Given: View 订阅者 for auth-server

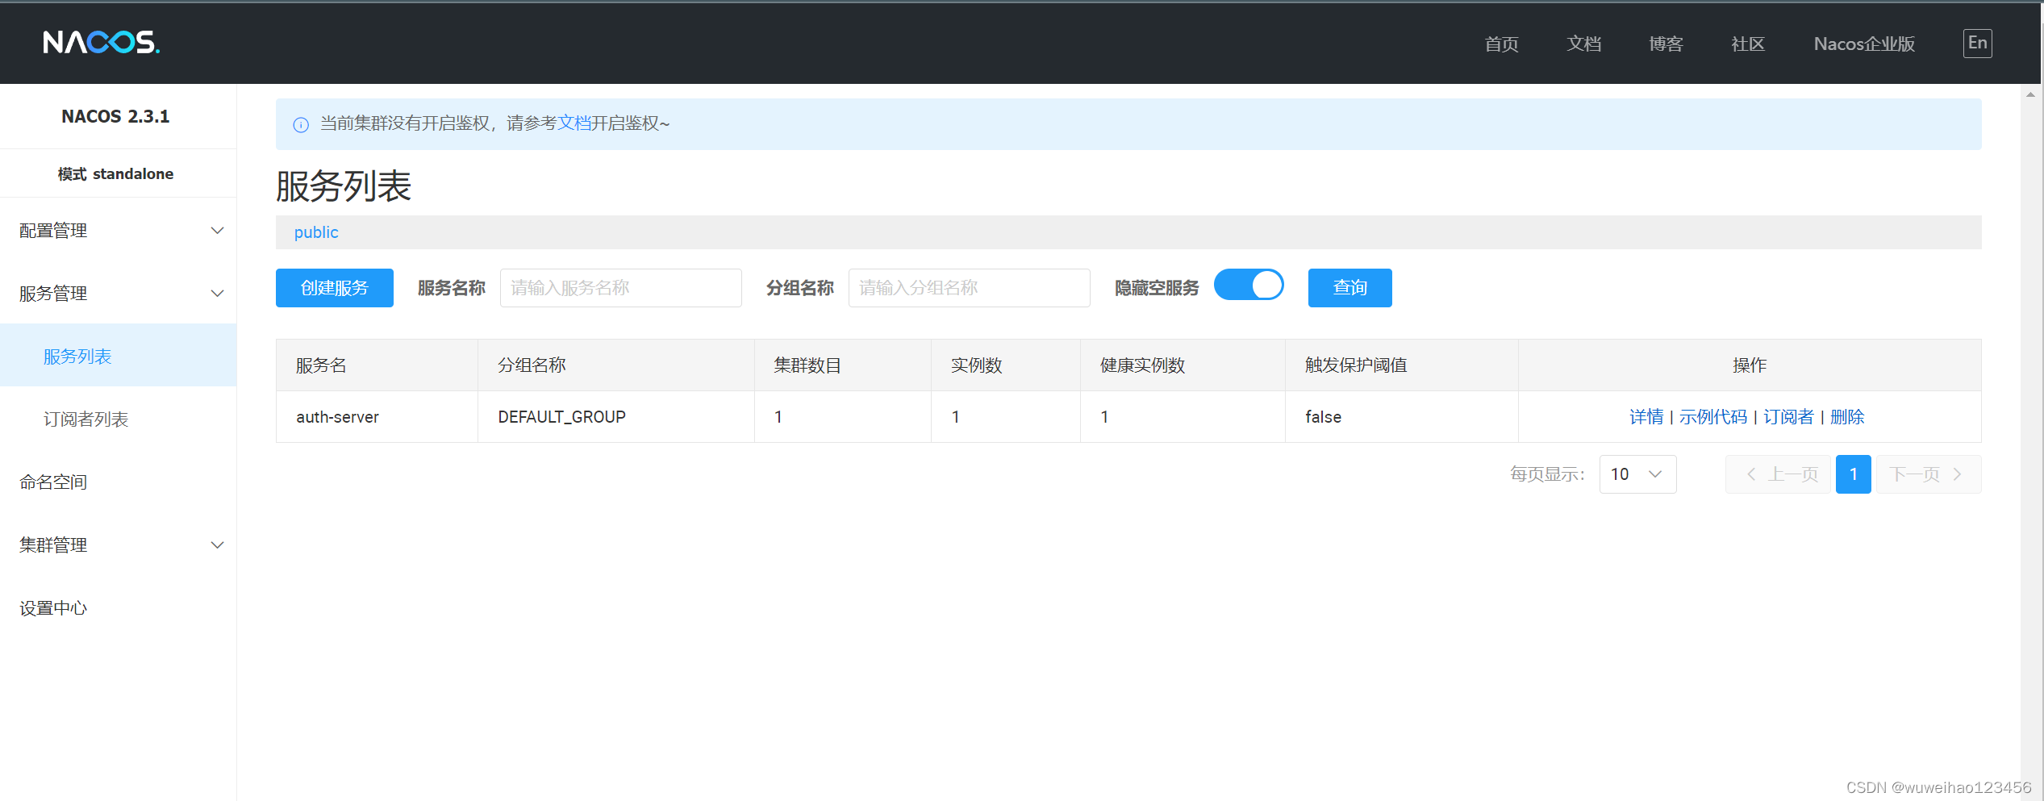Looking at the screenshot, I should pos(1788,417).
